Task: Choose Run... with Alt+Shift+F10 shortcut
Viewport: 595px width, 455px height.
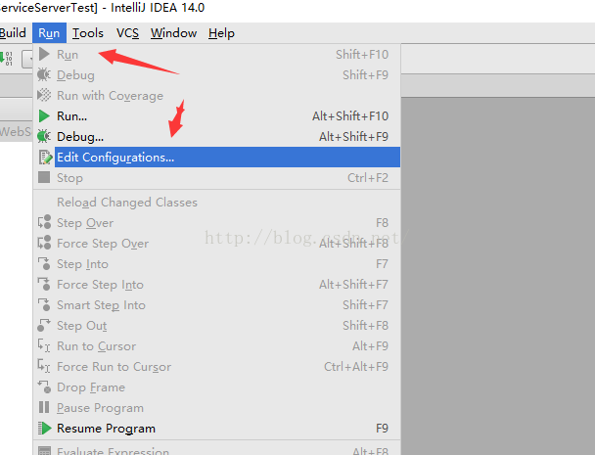Action: tap(217, 116)
